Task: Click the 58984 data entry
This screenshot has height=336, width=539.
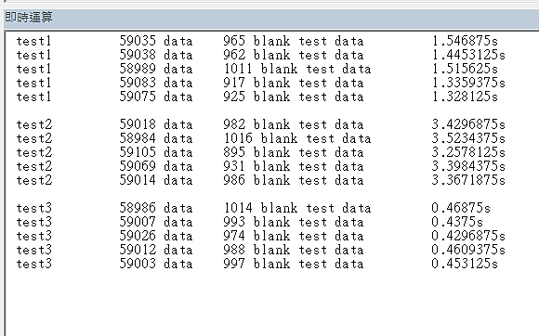Action: 156,138
